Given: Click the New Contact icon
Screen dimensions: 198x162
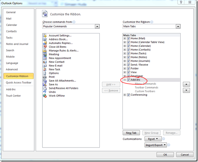Looking at the screenshot, I should click(45, 62).
